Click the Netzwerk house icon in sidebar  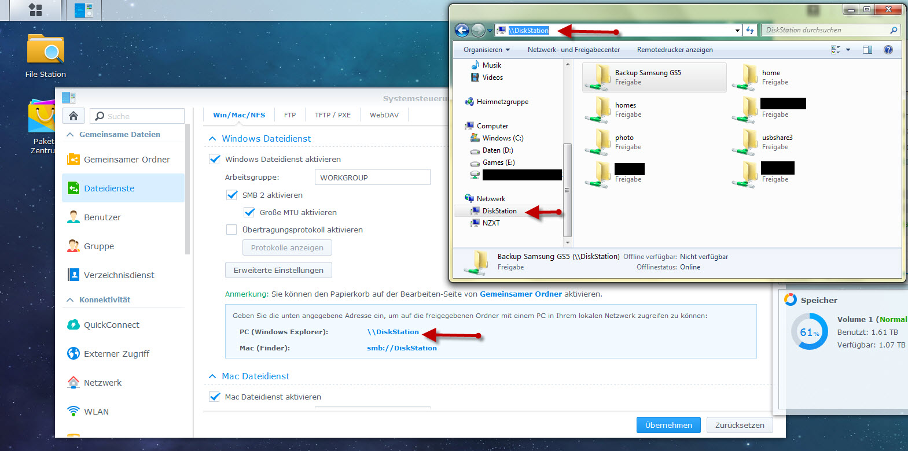(x=73, y=382)
